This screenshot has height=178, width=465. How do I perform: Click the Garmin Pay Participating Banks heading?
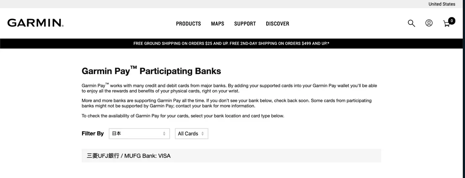(x=151, y=71)
